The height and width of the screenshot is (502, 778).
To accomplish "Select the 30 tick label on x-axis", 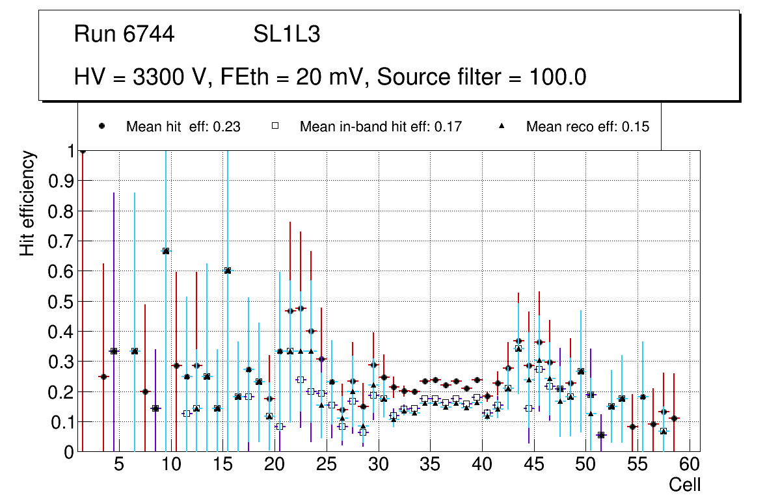I will [x=378, y=465].
